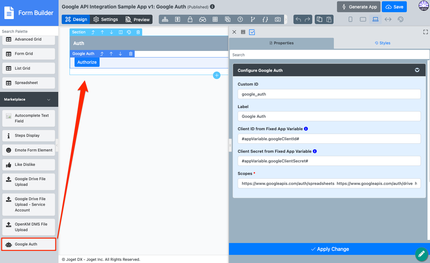Open the Properties tab
Image resolution: width=430 pixels, height=263 pixels.
[281, 43]
